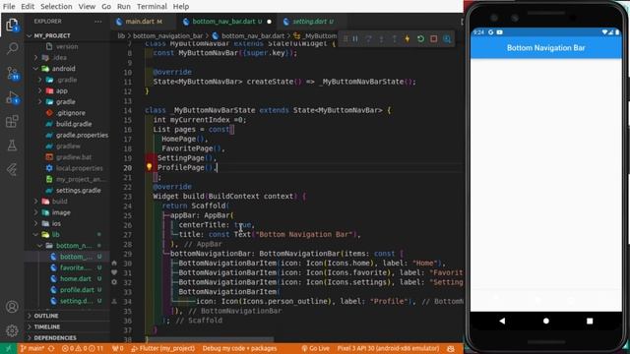This screenshot has height=354, width=630.
Task: Click Flutter (my_project) status item
Action: (x=162, y=348)
